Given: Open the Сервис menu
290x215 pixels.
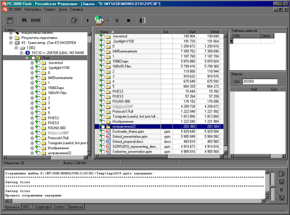Looking at the screenshot, I should 50,9.
